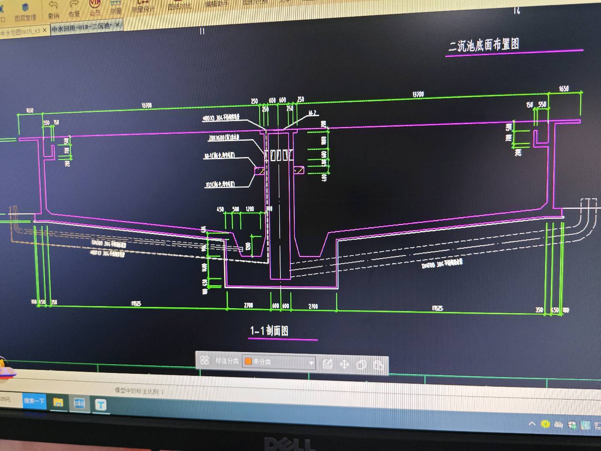Click the last icon on annotation toolbar
The width and height of the screenshot is (601, 451).
tap(379, 365)
